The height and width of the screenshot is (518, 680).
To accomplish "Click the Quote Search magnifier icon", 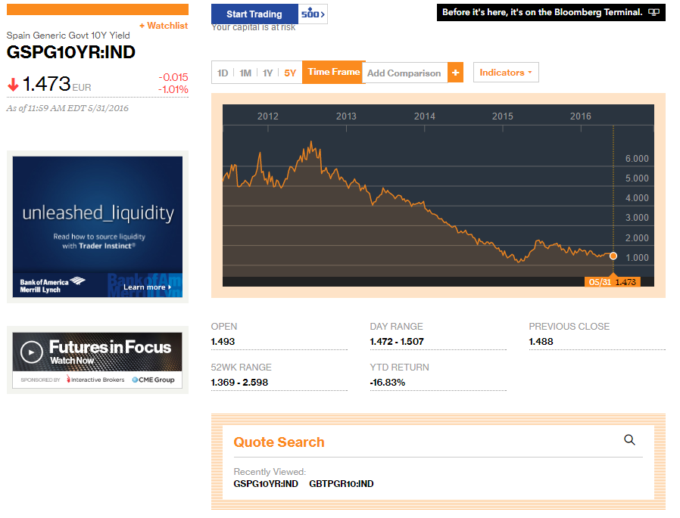I will tap(629, 440).
